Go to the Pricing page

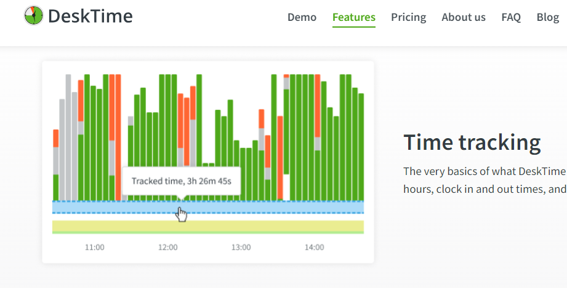coord(409,17)
